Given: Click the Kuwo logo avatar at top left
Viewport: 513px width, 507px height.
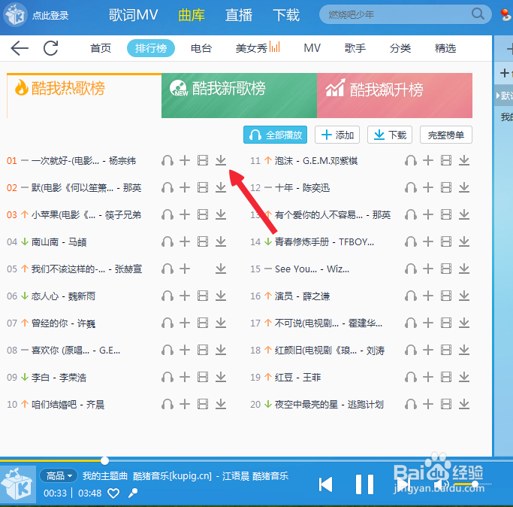Looking at the screenshot, I should tap(15, 15).
